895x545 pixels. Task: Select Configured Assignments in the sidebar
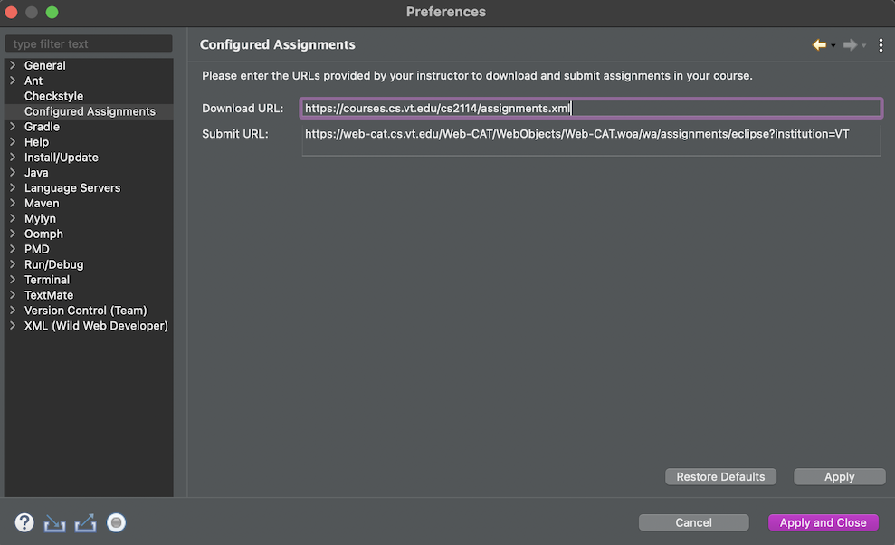90,110
